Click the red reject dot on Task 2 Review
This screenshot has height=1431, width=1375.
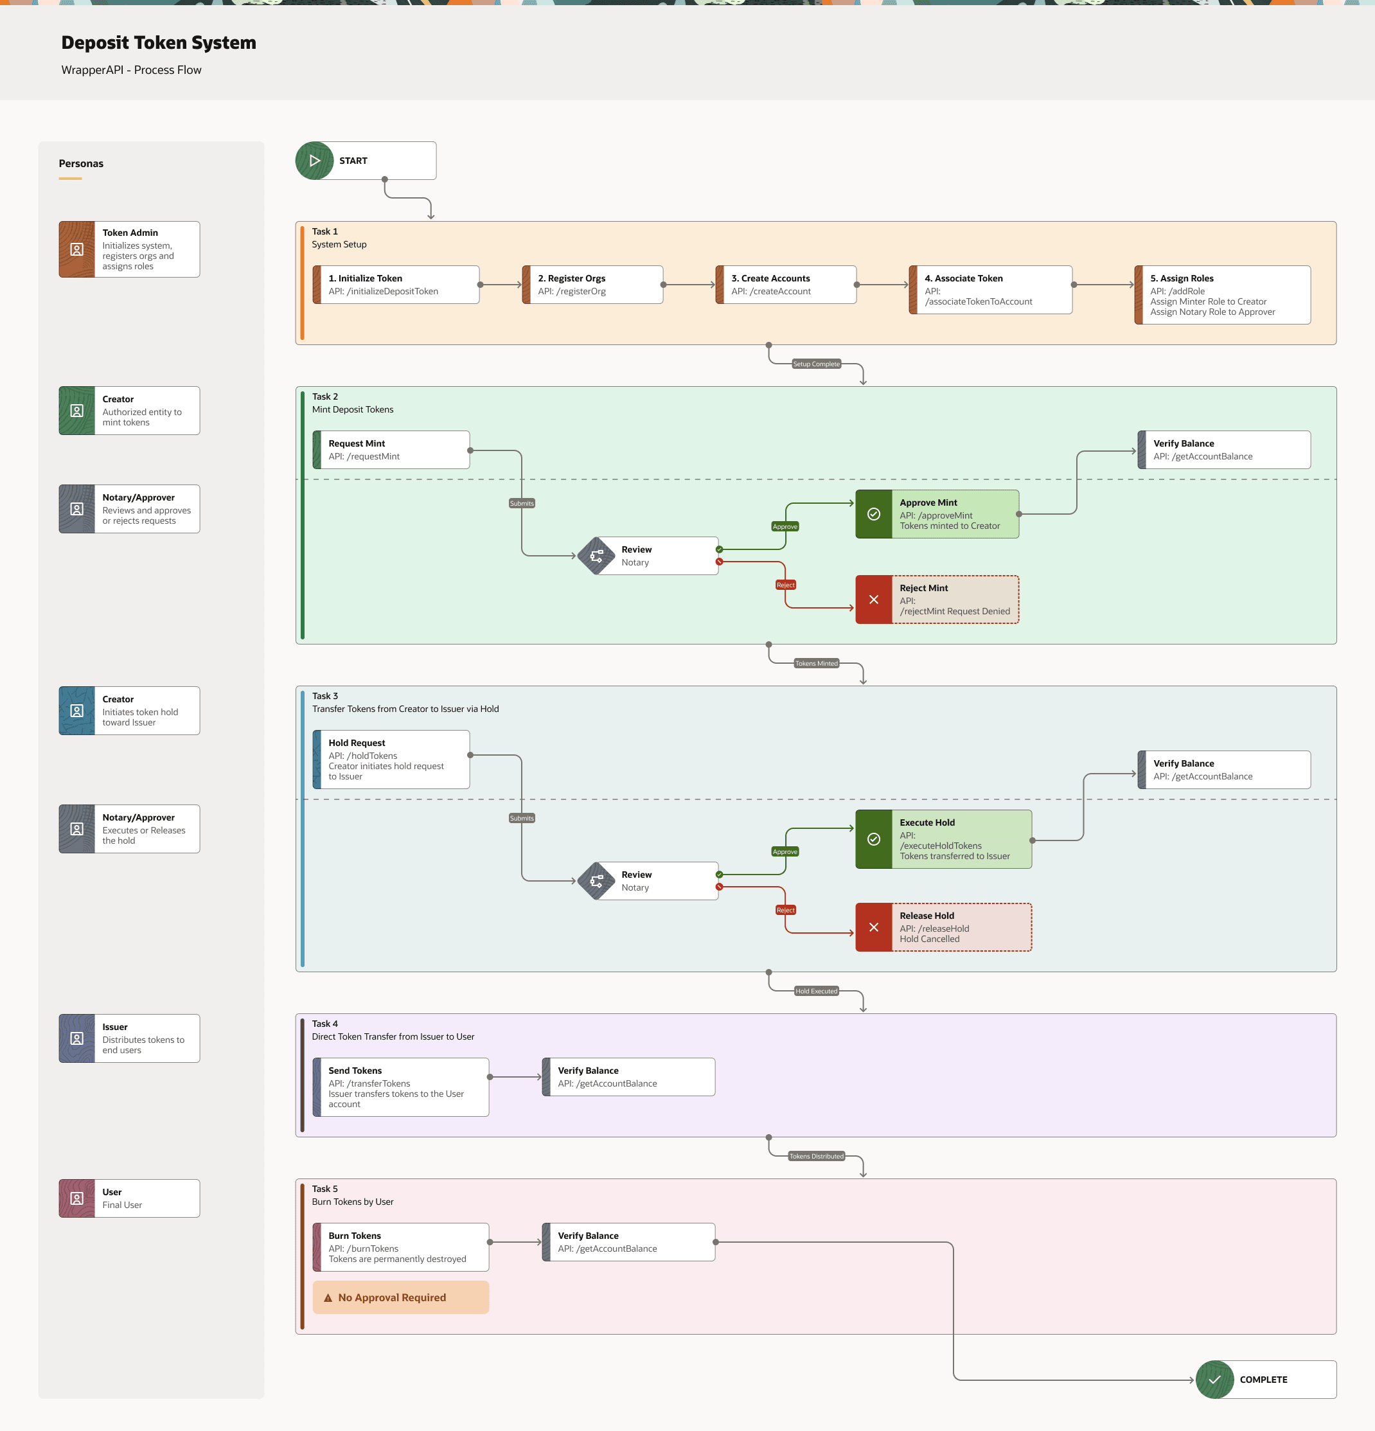click(x=719, y=562)
